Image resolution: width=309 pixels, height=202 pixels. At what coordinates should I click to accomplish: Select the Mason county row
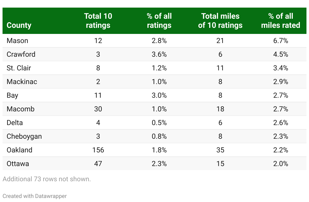(x=17, y=41)
